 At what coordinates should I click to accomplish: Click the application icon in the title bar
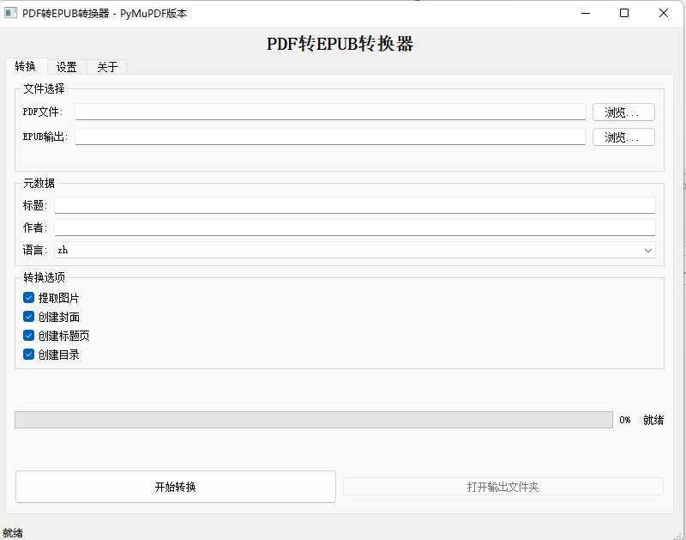pos(12,13)
